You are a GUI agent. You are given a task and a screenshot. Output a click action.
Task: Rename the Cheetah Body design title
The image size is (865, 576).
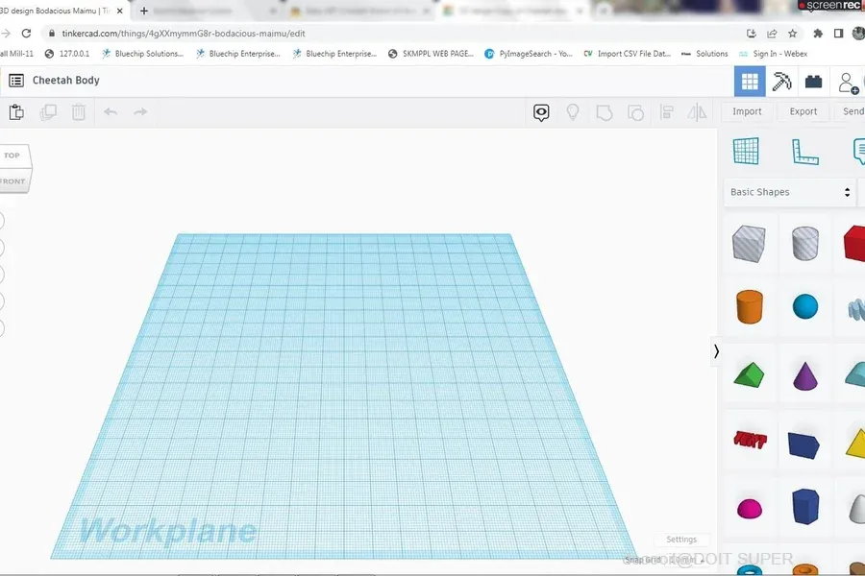point(66,81)
